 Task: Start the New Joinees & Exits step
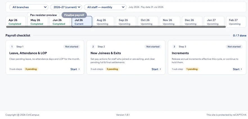pos(156,69)
